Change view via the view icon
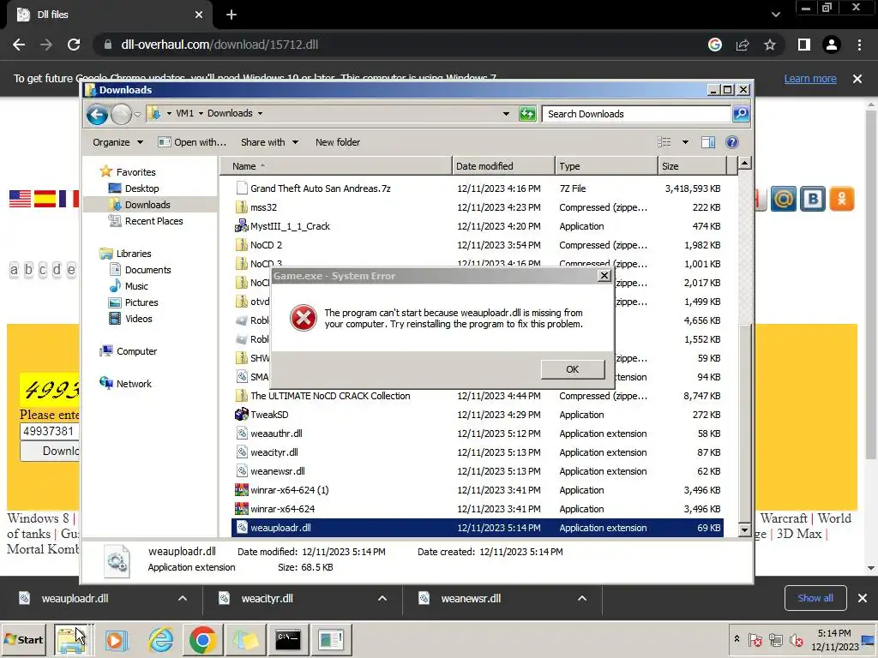The height and width of the screenshot is (658, 878). pos(665,142)
